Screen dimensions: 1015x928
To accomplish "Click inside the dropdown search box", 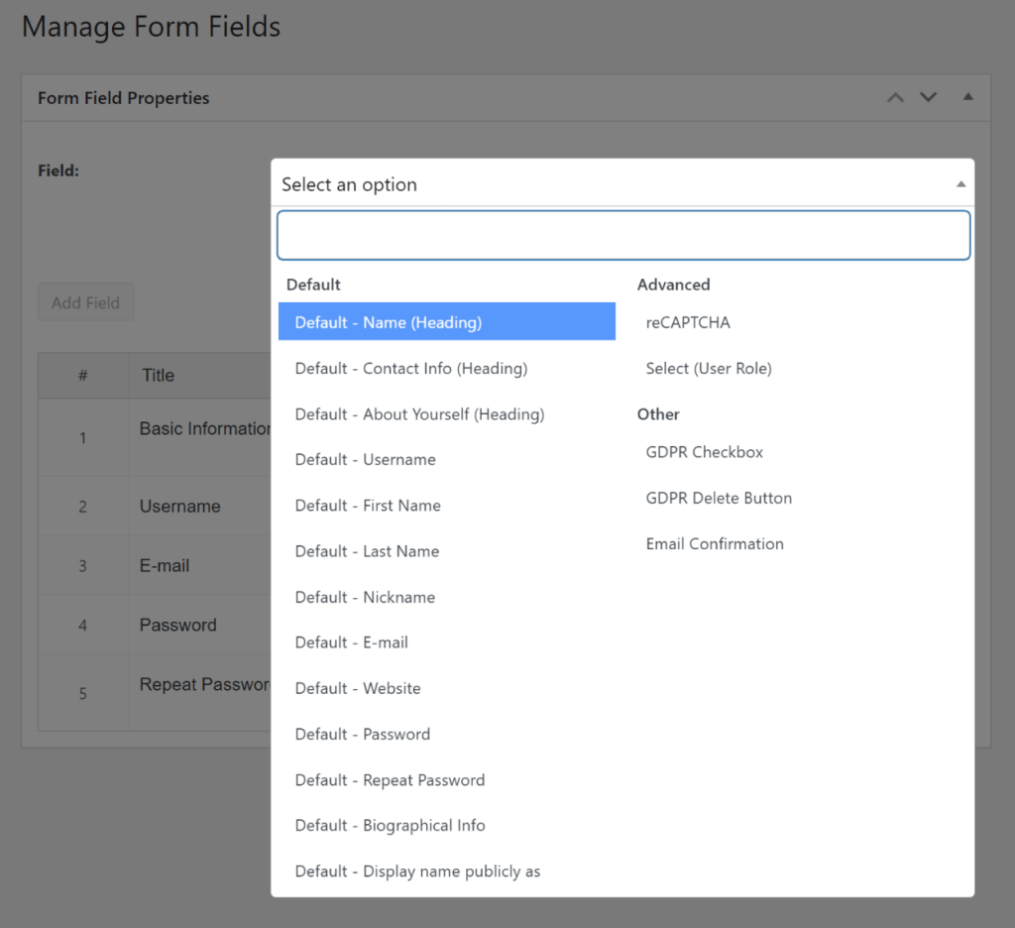I will point(622,234).
